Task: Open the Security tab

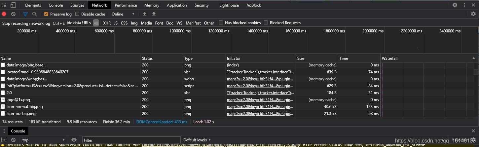Action: 202,5
